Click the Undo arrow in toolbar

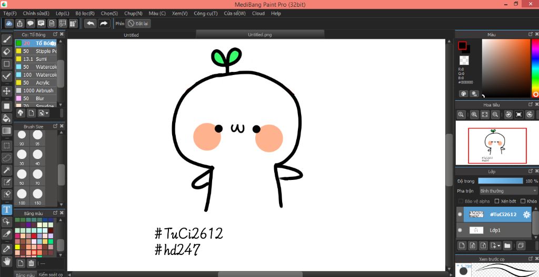click(91, 23)
